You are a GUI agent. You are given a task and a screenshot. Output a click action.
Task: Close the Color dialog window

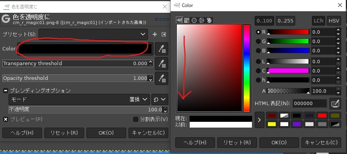[x=340, y=5]
